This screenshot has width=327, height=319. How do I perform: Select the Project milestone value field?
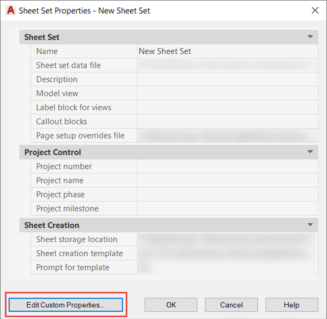pyautogui.click(x=227, y=209)
